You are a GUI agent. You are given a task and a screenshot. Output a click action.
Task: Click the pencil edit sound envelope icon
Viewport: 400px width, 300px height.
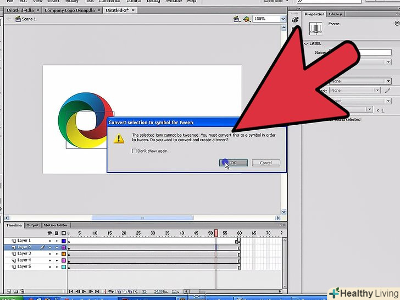click(x=387, y=90)
